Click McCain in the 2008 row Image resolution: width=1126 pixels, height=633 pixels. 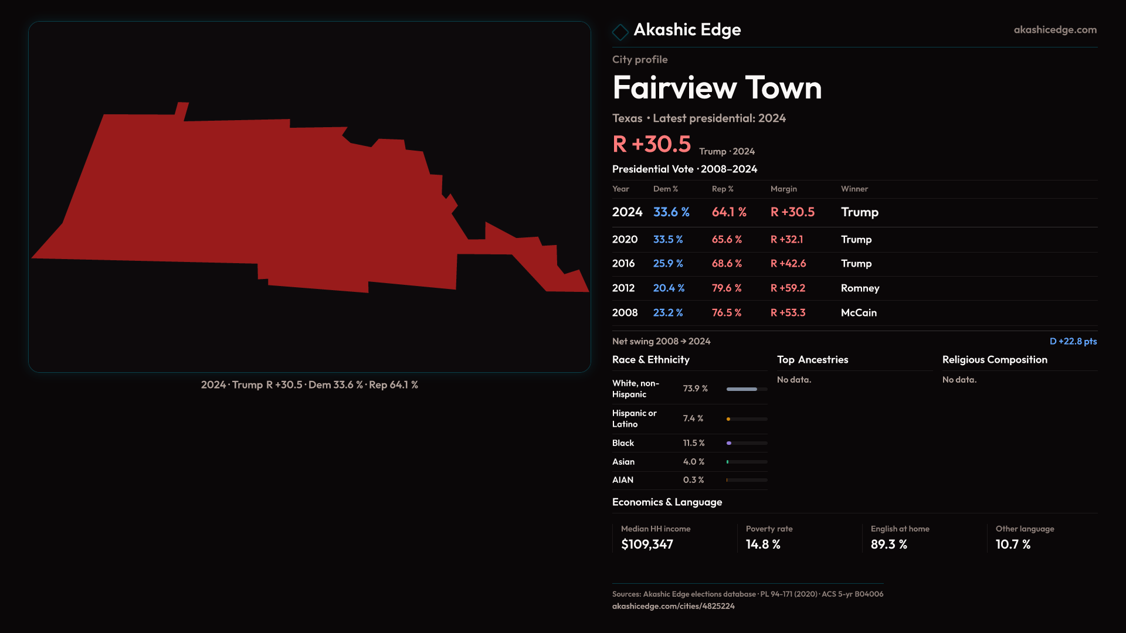coord(858,313)
